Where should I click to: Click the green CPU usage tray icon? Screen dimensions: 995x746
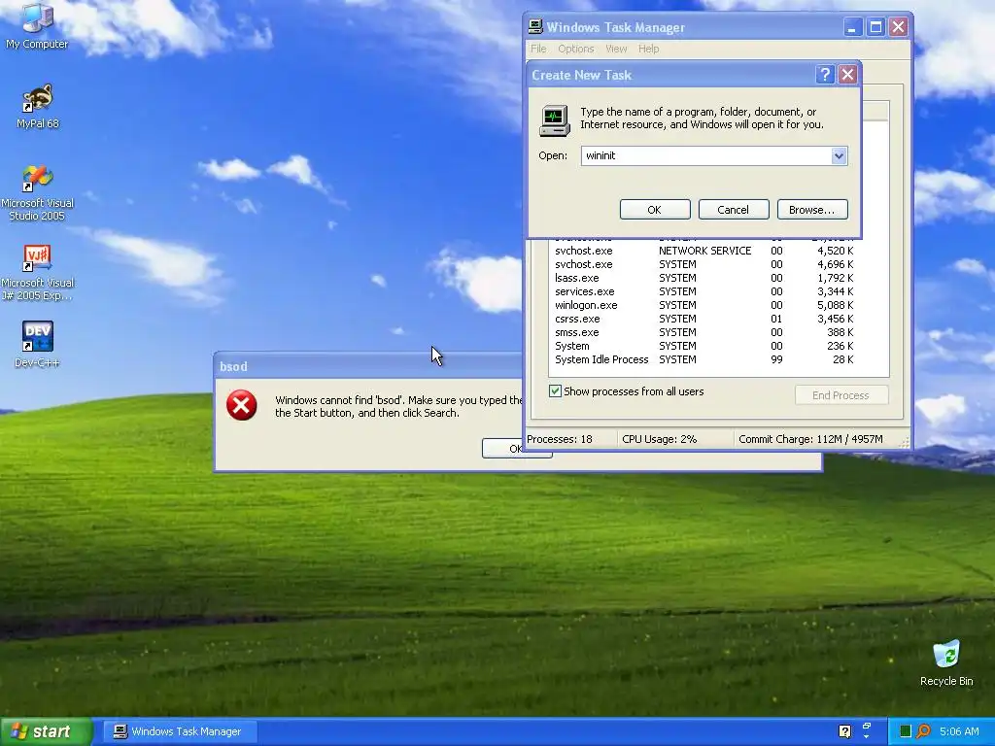pos(906,731)
